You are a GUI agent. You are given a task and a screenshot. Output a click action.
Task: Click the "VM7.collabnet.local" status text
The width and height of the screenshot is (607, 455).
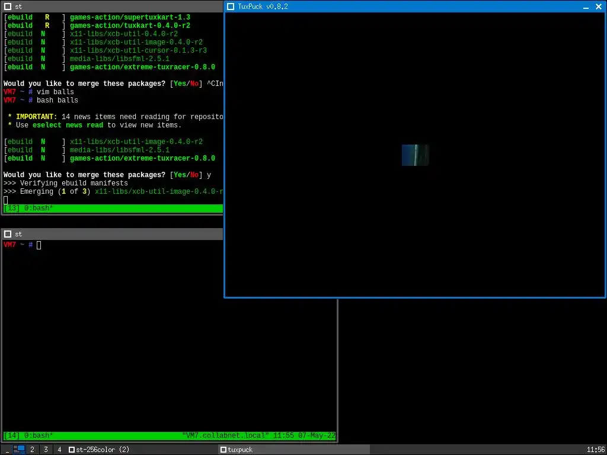225,435
